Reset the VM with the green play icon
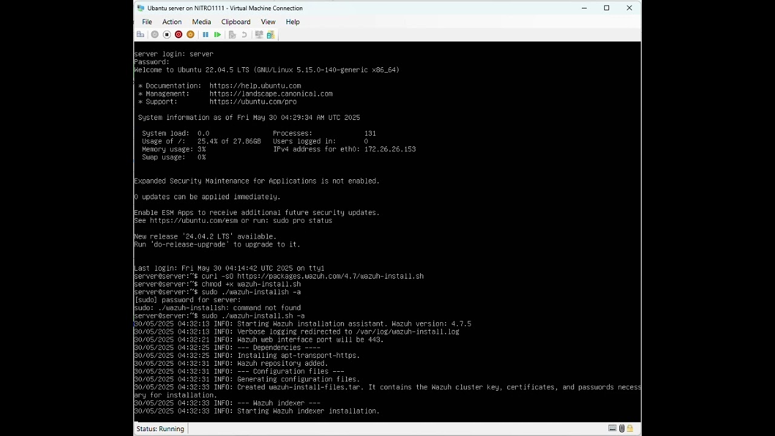Screen dimensions: 775x436 click(x=217, y=35)
